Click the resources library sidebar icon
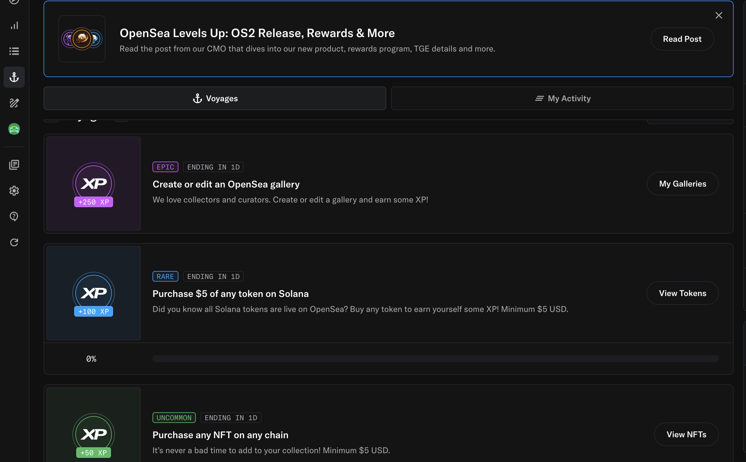The width and height of the screenshot is (746, 462). pyautogui.click(x=14, y=165)
